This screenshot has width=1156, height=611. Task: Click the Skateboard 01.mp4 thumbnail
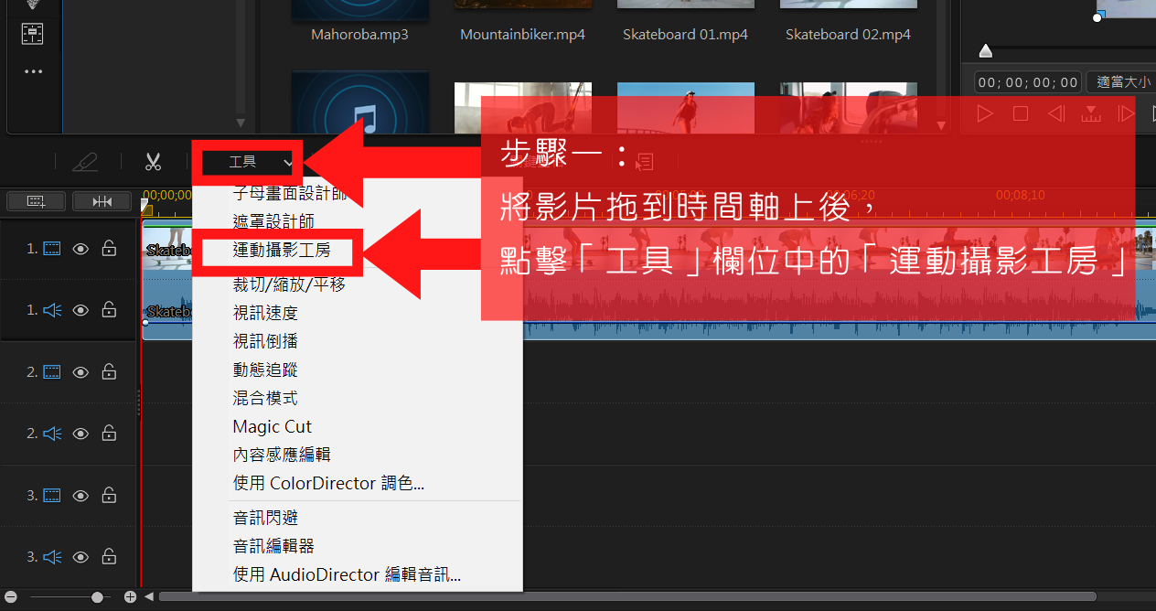(x=685, y=4)
